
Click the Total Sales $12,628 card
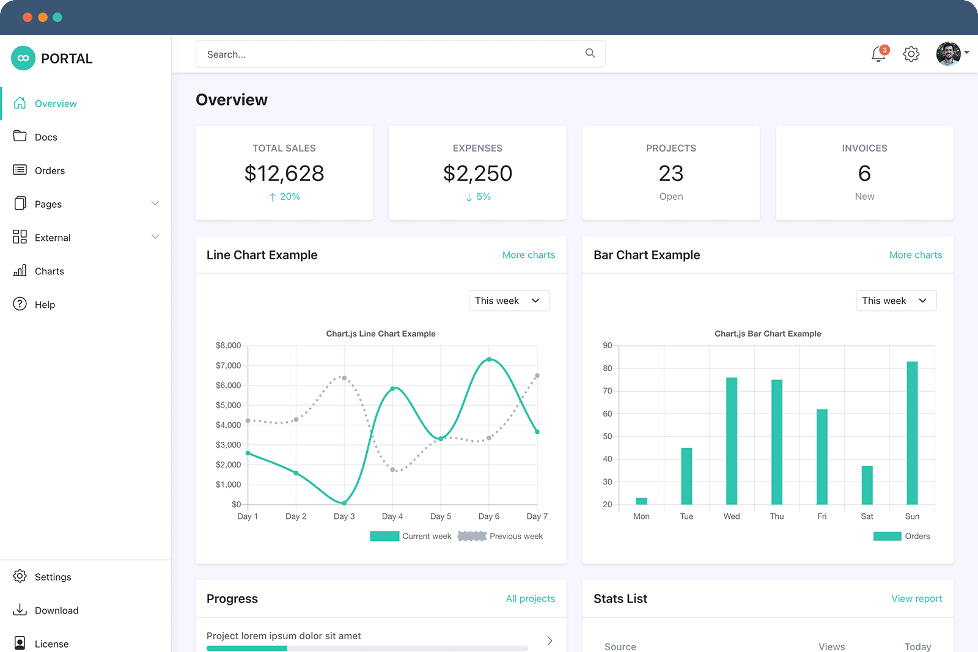[x=284, y=173]
